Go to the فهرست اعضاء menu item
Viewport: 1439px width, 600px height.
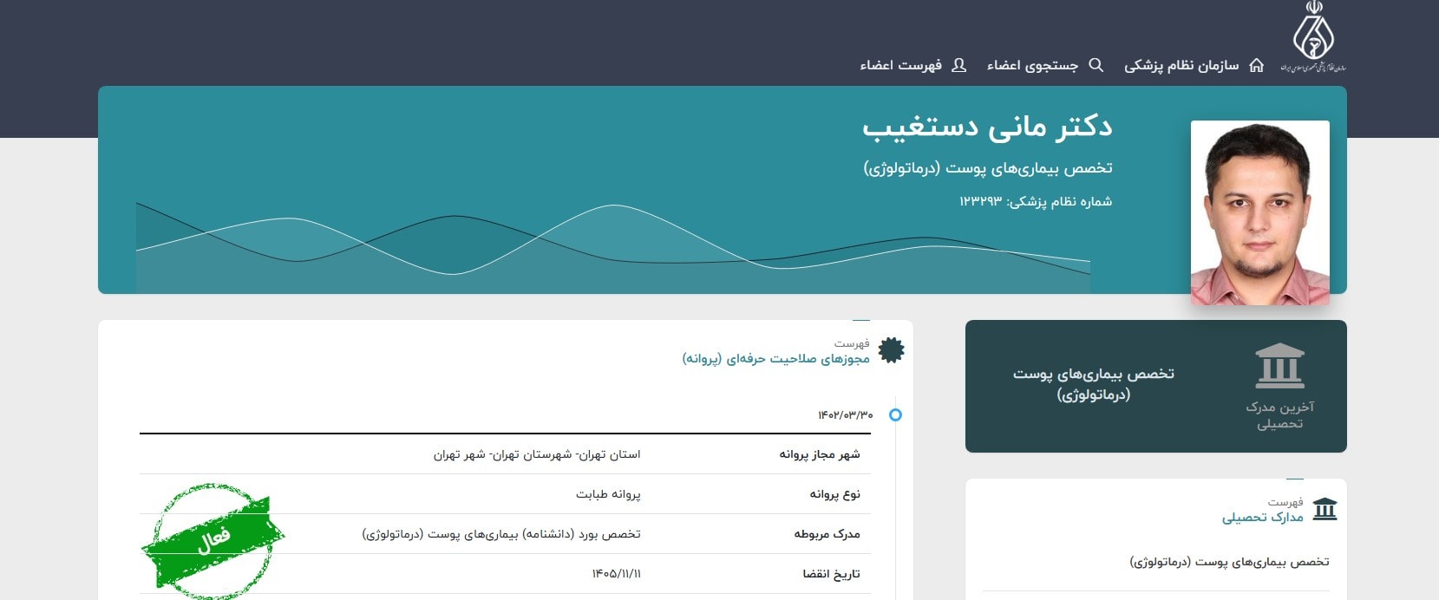pos(900,66)
